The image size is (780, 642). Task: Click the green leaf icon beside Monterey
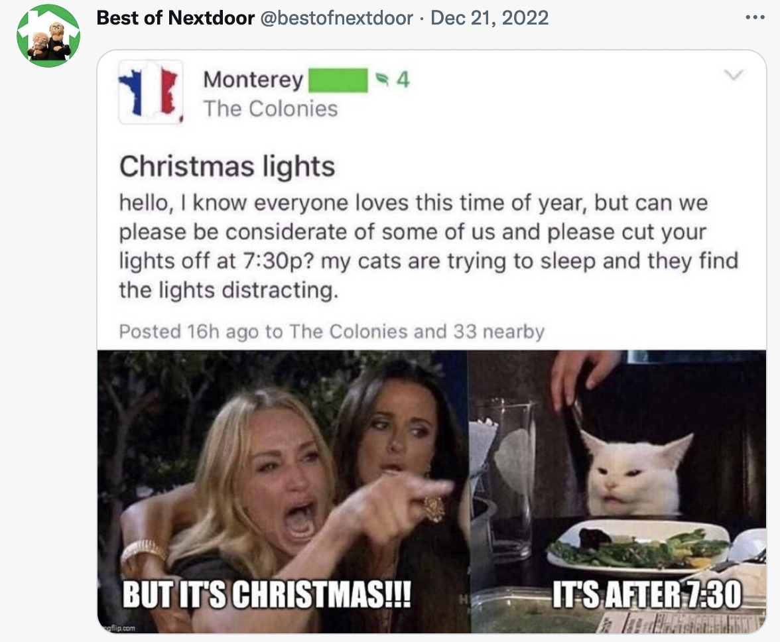tap(381, 80)
